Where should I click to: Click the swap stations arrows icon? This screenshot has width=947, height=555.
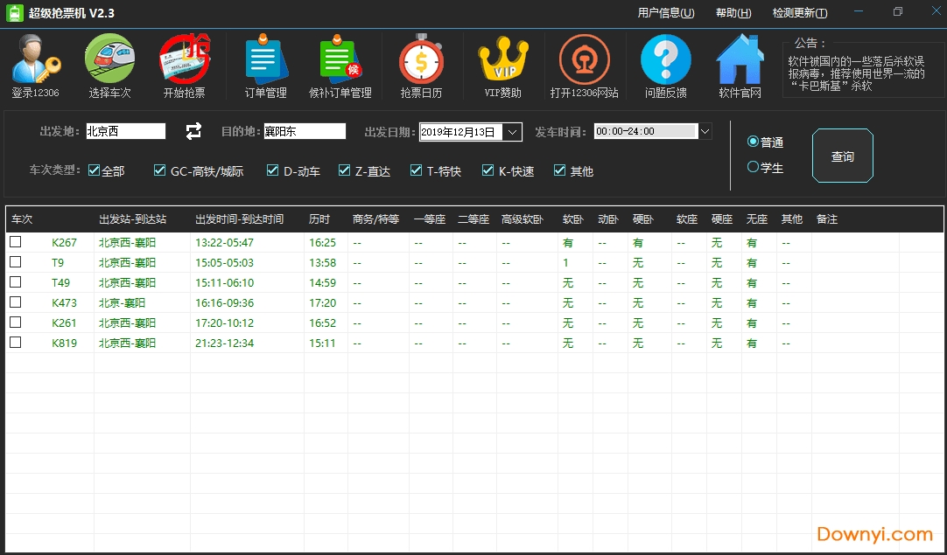pos(193,131)
